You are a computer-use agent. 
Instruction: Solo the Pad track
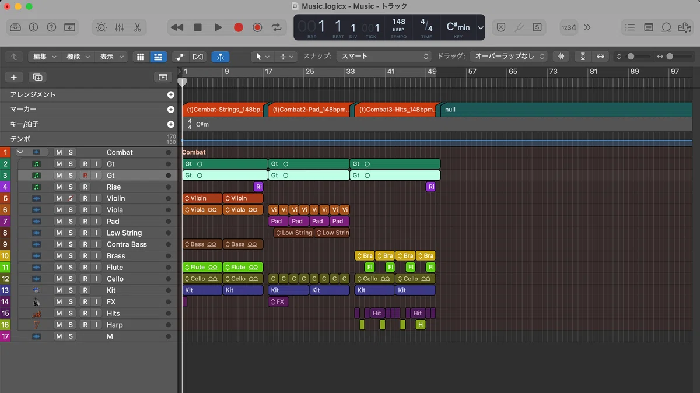pyautogui.click(x=71, y=222)
